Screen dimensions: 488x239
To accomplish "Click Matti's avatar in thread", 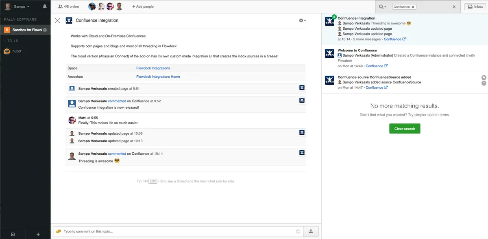I will (72, 120).
